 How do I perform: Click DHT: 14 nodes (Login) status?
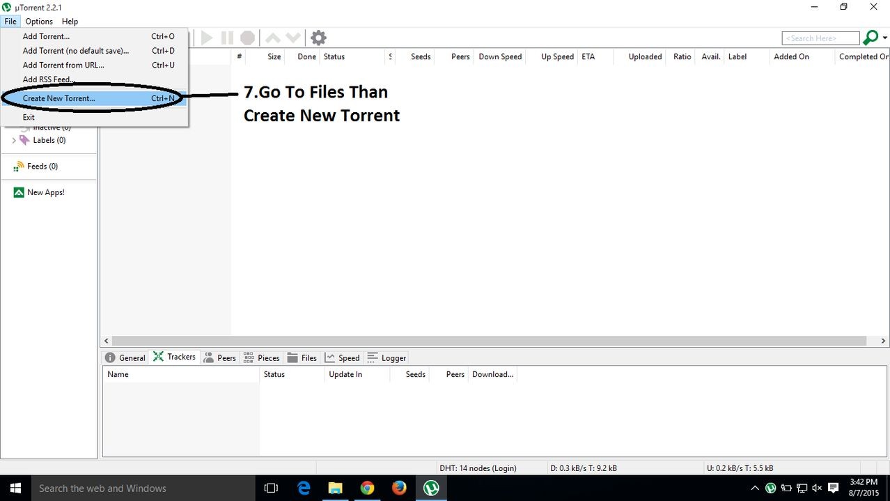[x=478, y=468]
